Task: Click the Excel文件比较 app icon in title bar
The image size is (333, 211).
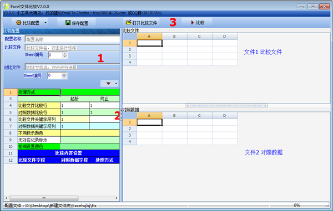Action: 6,6
